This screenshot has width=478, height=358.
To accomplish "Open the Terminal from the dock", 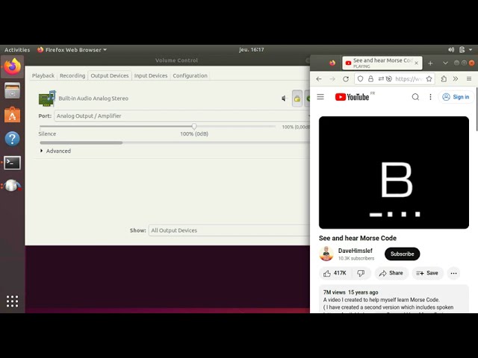I will point(12,163).
